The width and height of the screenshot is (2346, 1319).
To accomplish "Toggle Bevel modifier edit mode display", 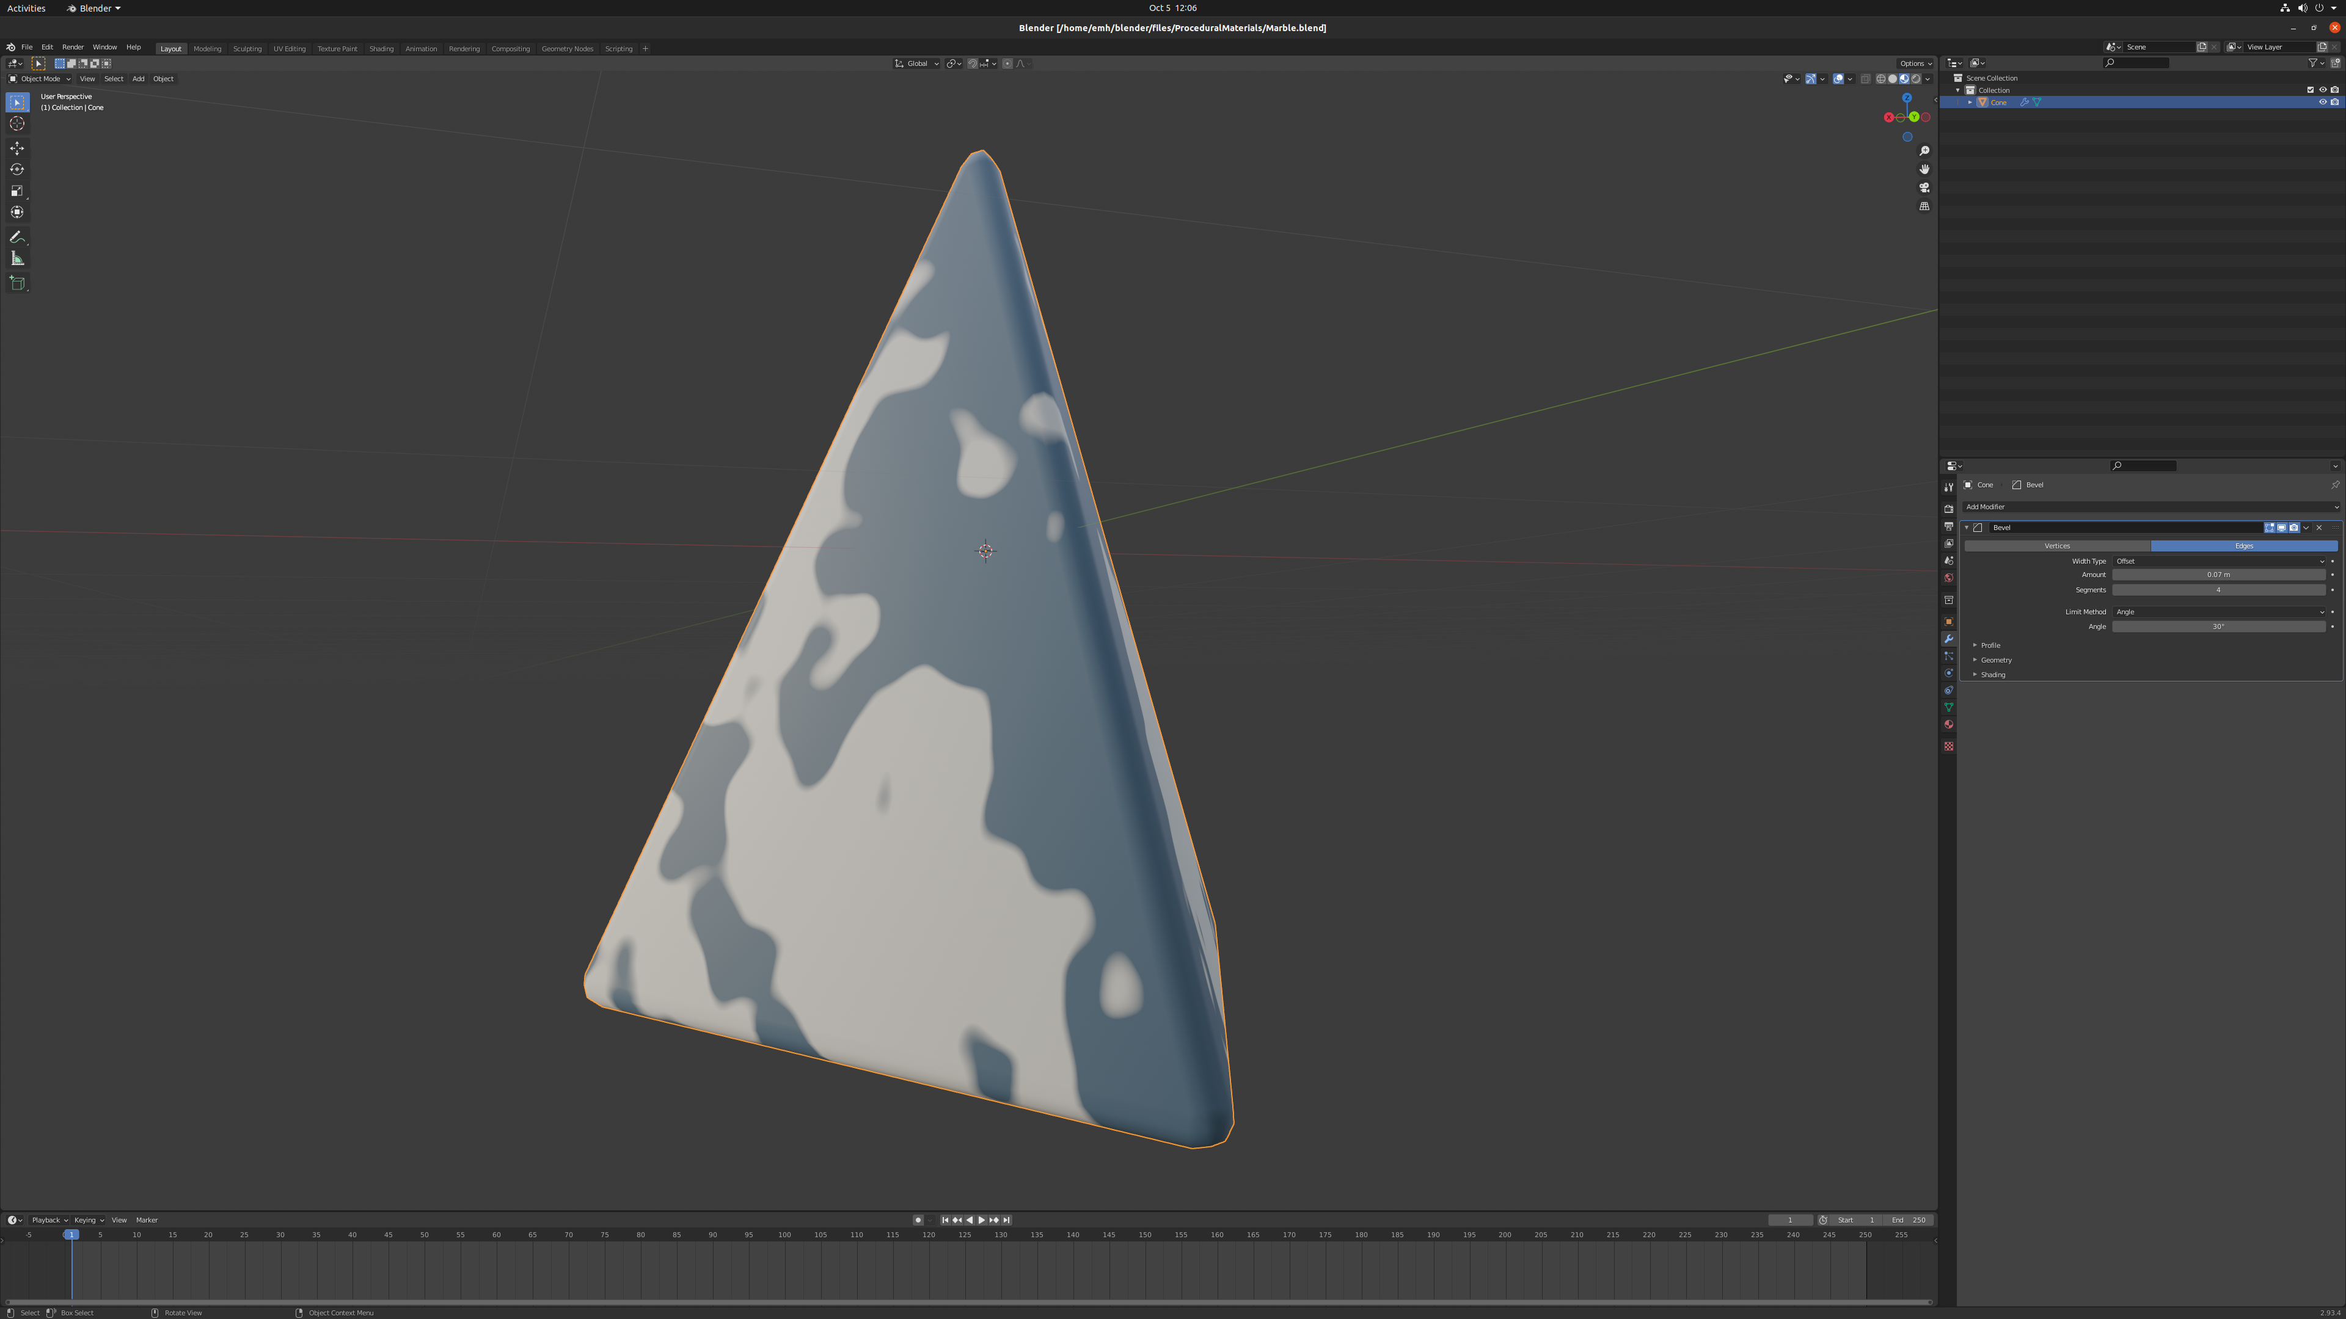I will pos(2270,528).
